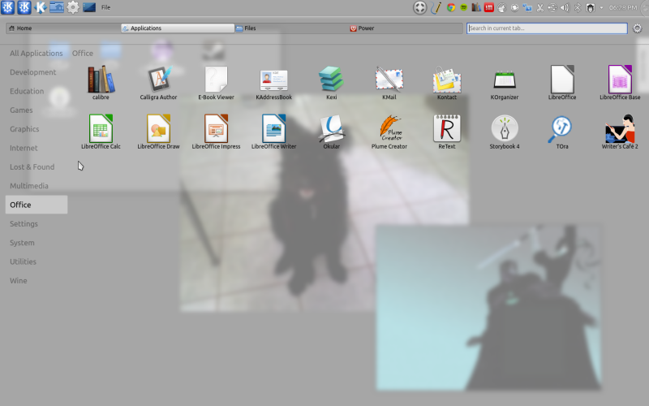Go back to All Applications breadcrumb

point(37,53)
